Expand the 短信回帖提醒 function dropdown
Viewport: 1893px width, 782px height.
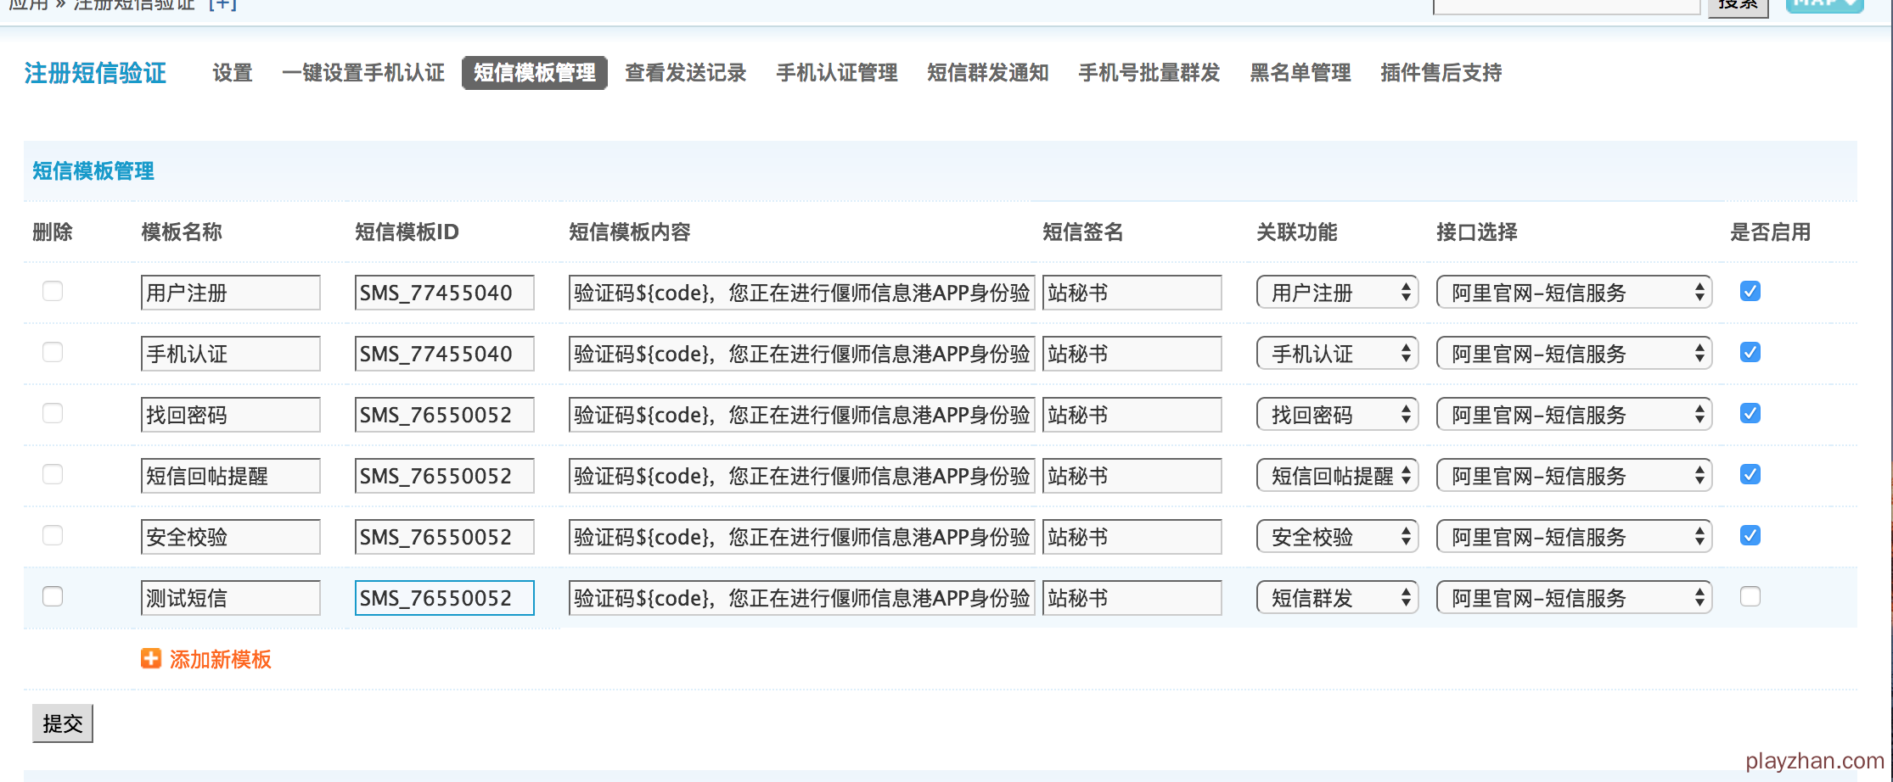[x=1337, y=476]
